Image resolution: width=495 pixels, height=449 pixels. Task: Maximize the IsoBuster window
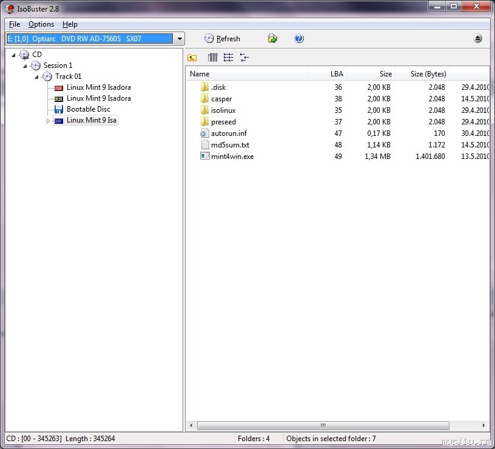click(x=454, y=6)
